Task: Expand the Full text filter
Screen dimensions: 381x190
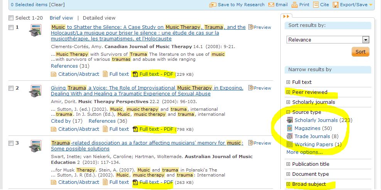Action: click(x=288, y=82)
